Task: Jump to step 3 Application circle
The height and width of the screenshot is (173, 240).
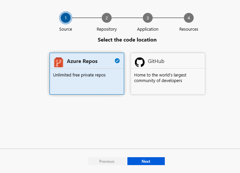Action: [148, 18]
